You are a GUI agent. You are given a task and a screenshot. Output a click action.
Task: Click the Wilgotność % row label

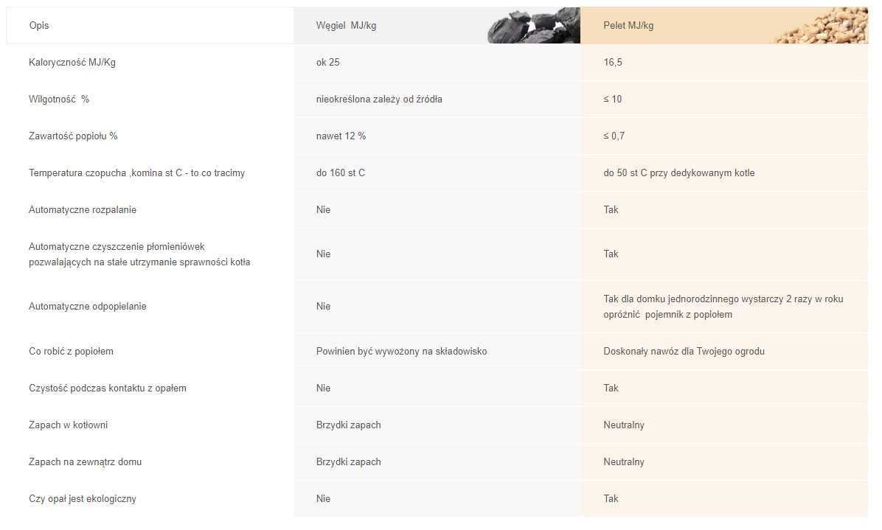59,99
